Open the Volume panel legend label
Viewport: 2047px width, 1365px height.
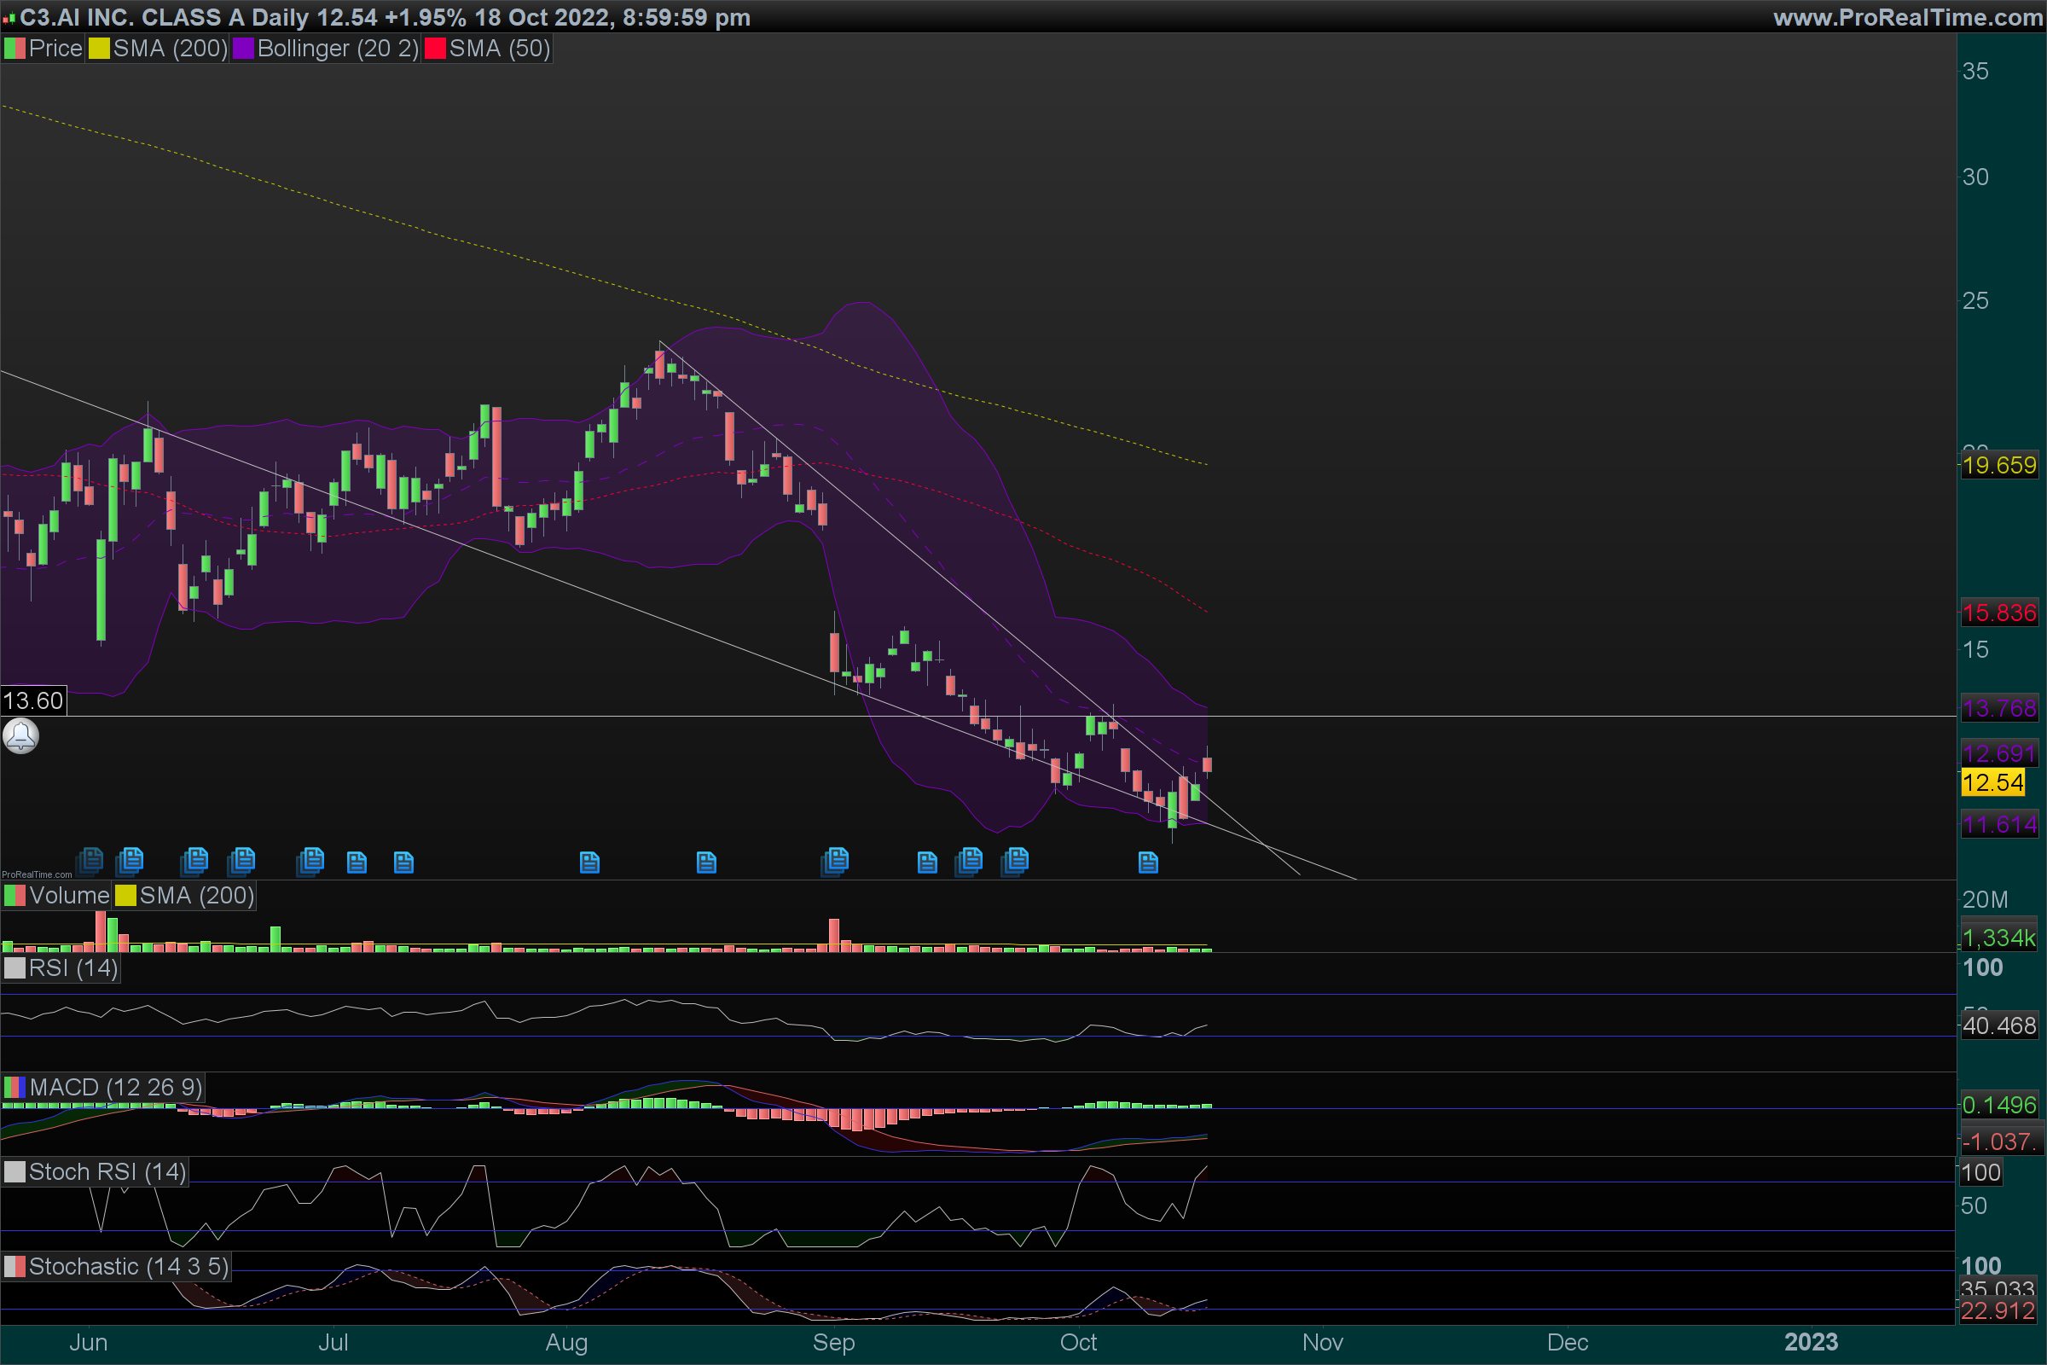pos(69,896)
